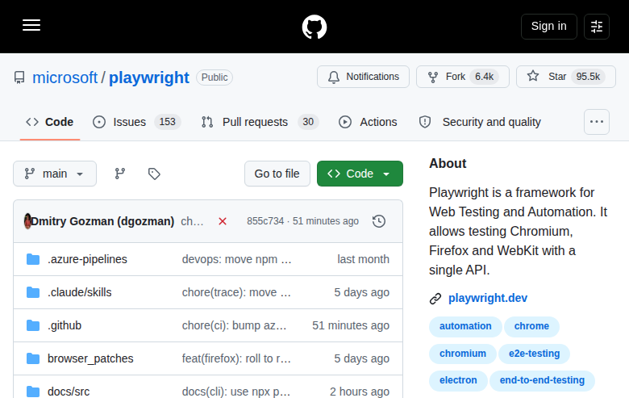Open 'chore(trace): move' commit message
Screen dimensions: 629x398
coord(236,292)
